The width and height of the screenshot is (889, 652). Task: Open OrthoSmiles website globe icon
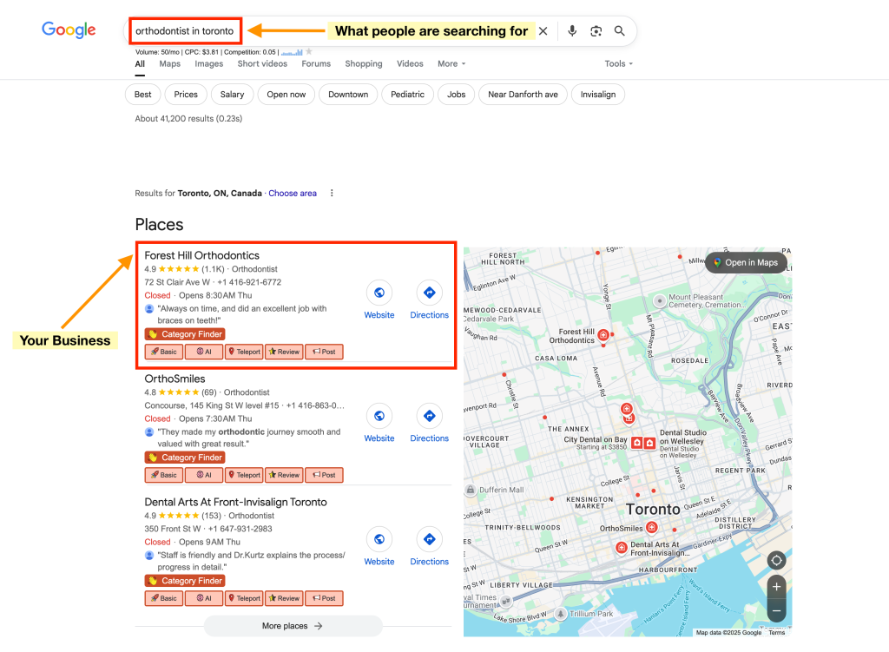[379, 416]
